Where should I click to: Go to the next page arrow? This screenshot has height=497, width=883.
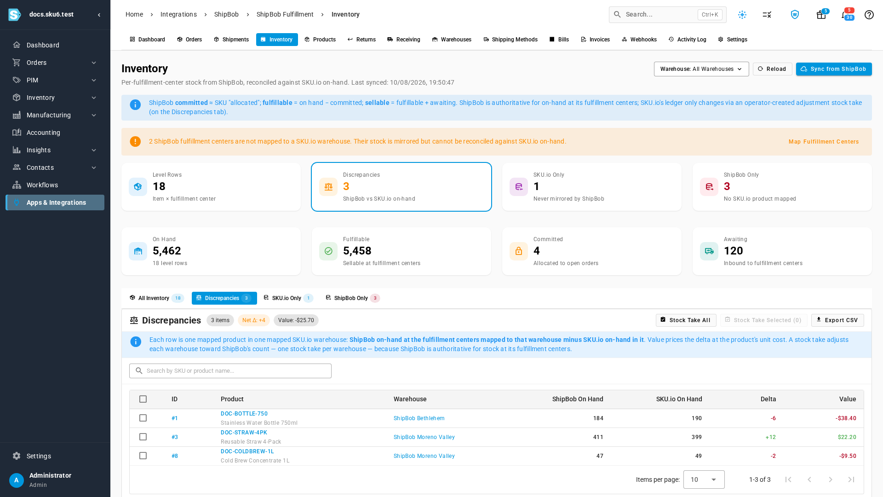point(831,480)
